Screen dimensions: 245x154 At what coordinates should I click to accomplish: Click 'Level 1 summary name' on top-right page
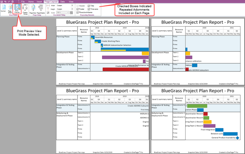pyautogui.click(x=162, y=31)
